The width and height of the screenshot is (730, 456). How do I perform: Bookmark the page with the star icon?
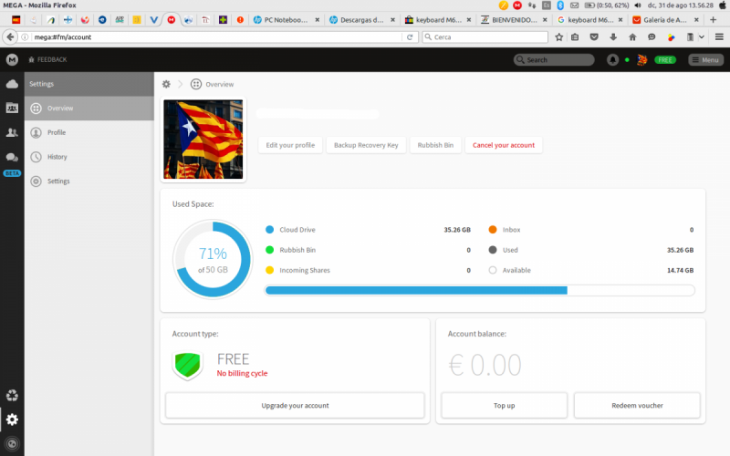click(558, 37)
